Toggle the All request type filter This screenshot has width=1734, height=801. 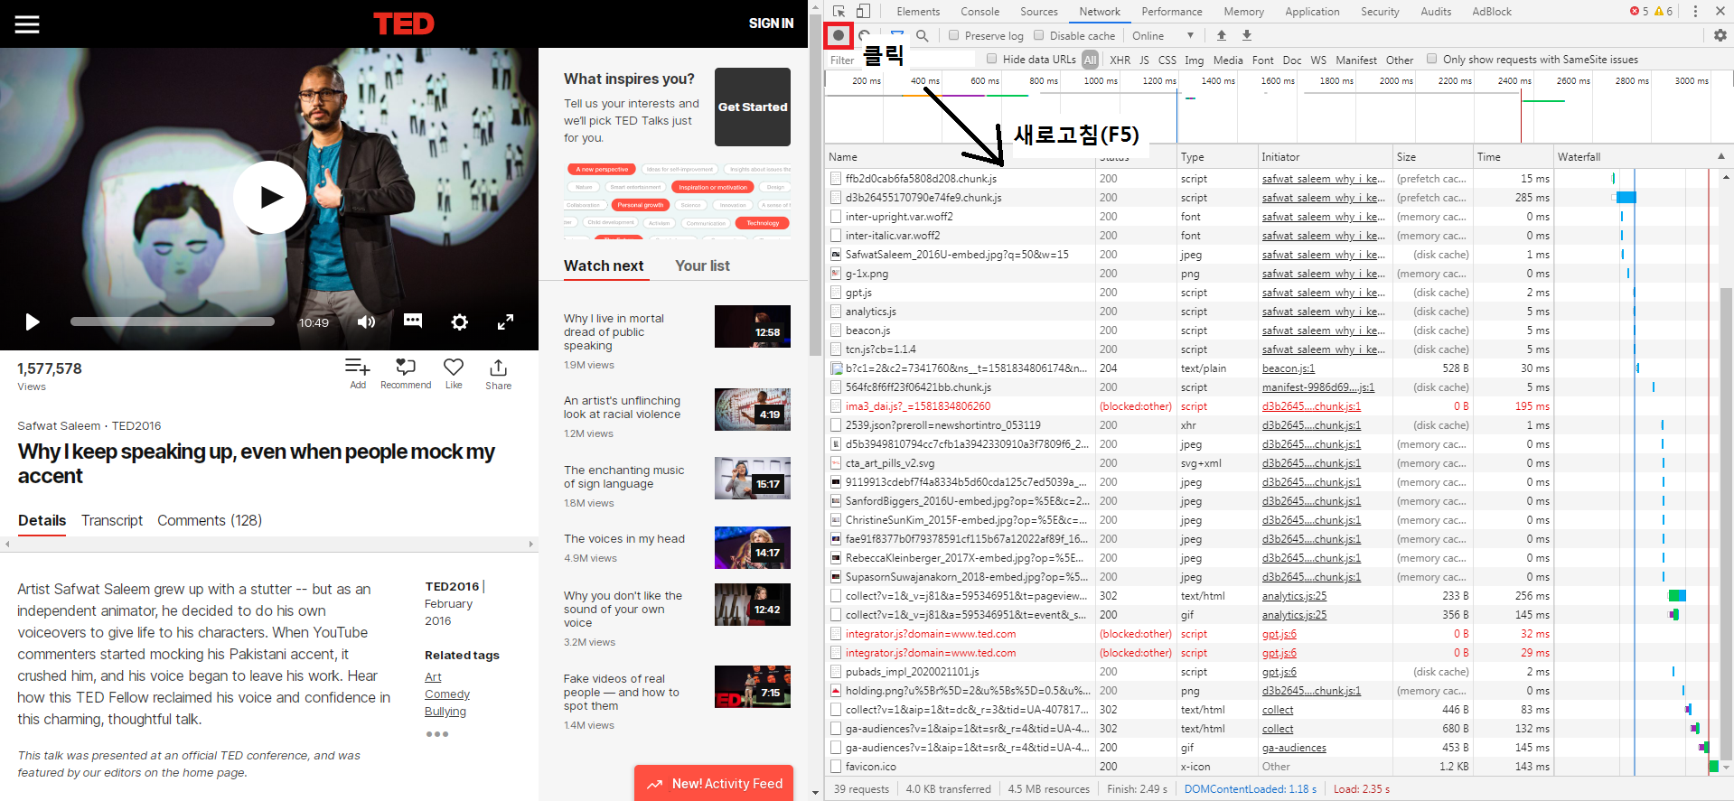pos(1091,60)
